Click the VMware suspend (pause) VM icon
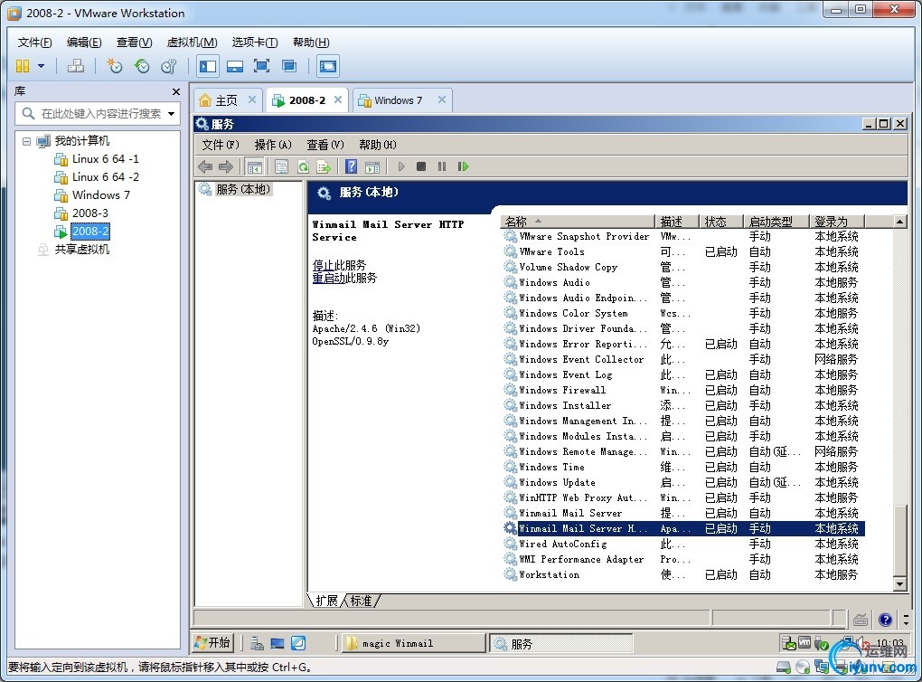The height and width of the screenshot is (682, 922). 23,66
